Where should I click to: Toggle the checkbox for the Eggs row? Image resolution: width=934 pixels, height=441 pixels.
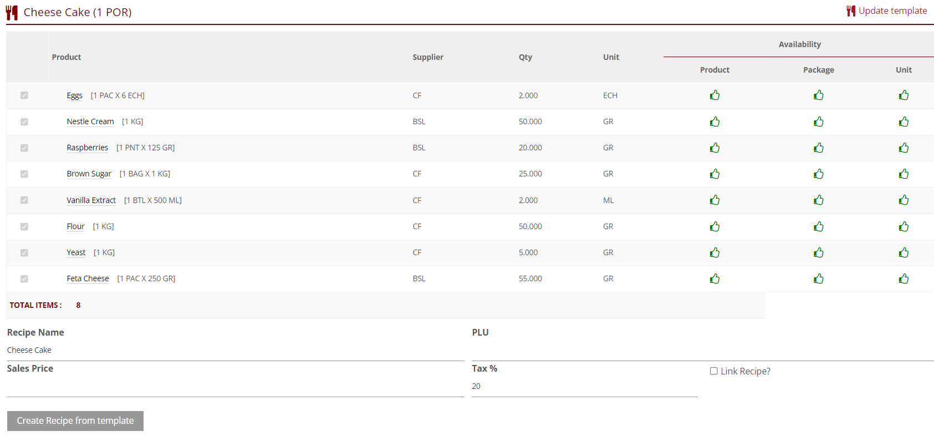[x=24, y=95]
